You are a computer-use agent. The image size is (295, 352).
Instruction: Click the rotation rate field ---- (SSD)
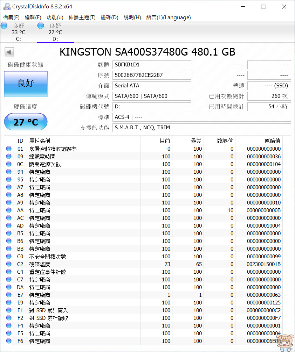[269, 86]
